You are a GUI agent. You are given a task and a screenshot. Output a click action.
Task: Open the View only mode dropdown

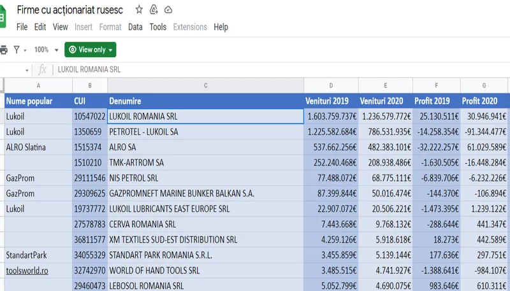coord(91,50)
